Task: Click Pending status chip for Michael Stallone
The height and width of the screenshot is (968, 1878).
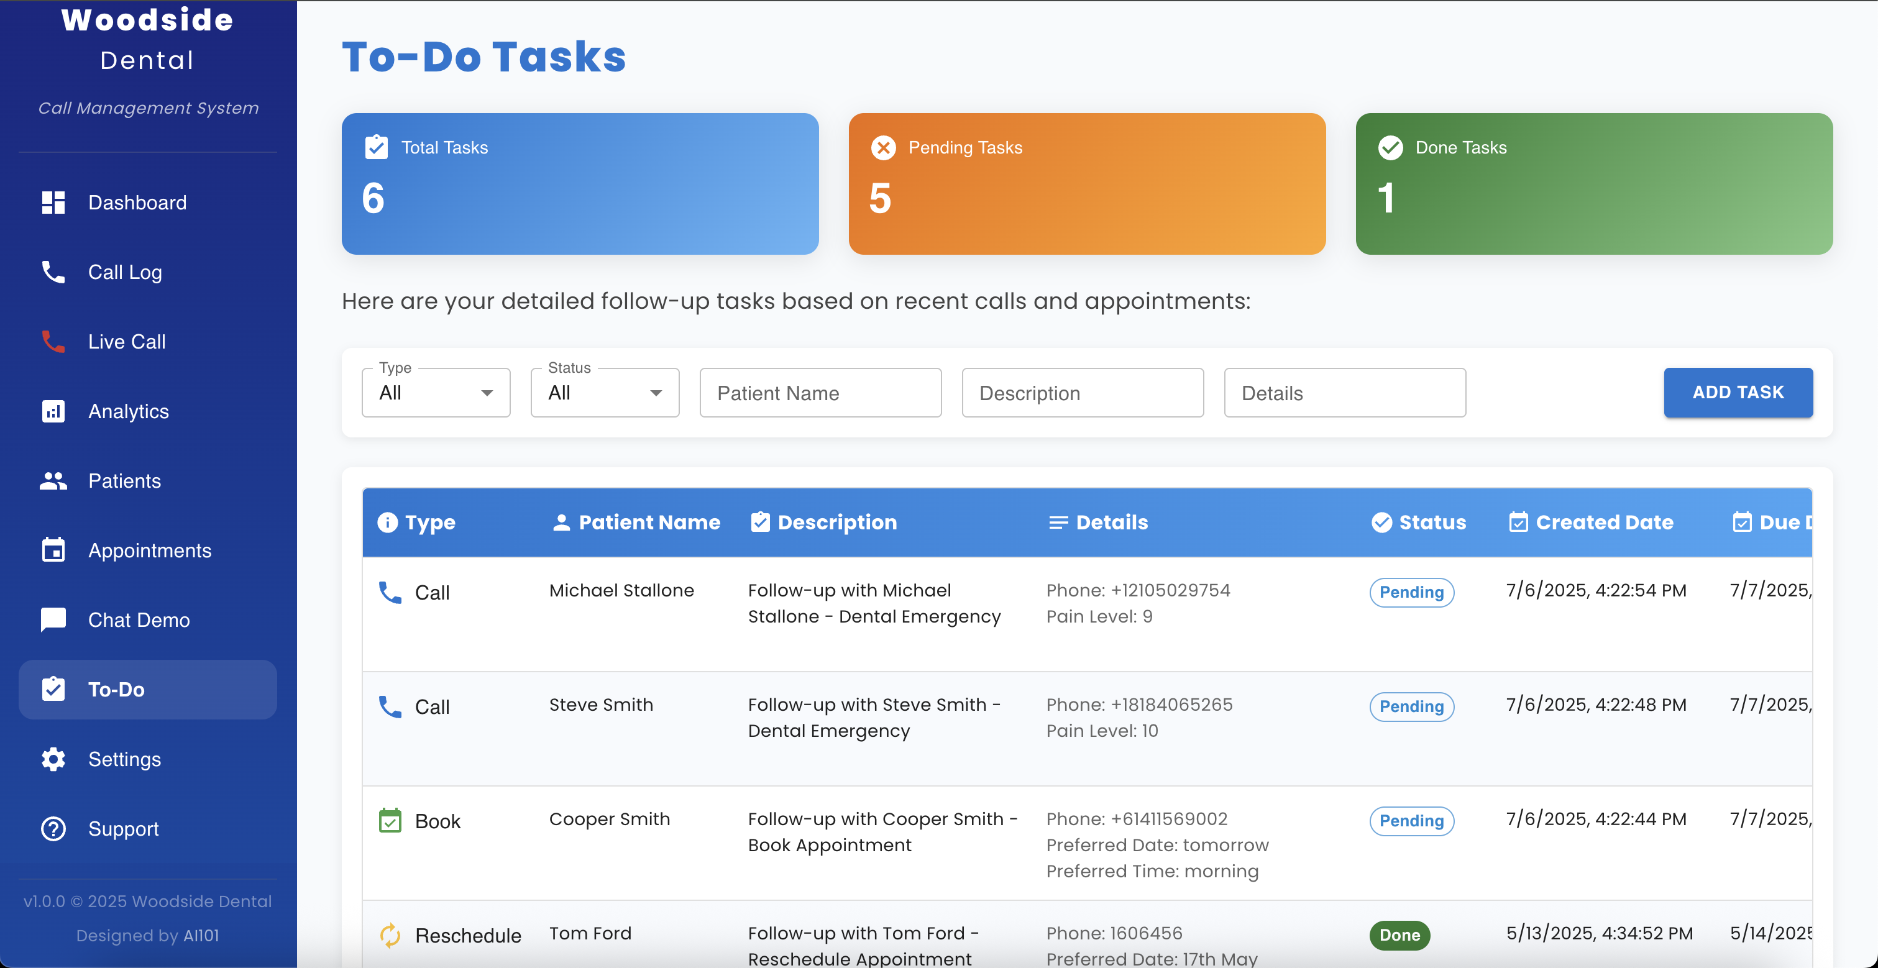Action: 1411,592
